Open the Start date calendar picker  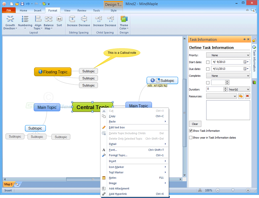246,62
